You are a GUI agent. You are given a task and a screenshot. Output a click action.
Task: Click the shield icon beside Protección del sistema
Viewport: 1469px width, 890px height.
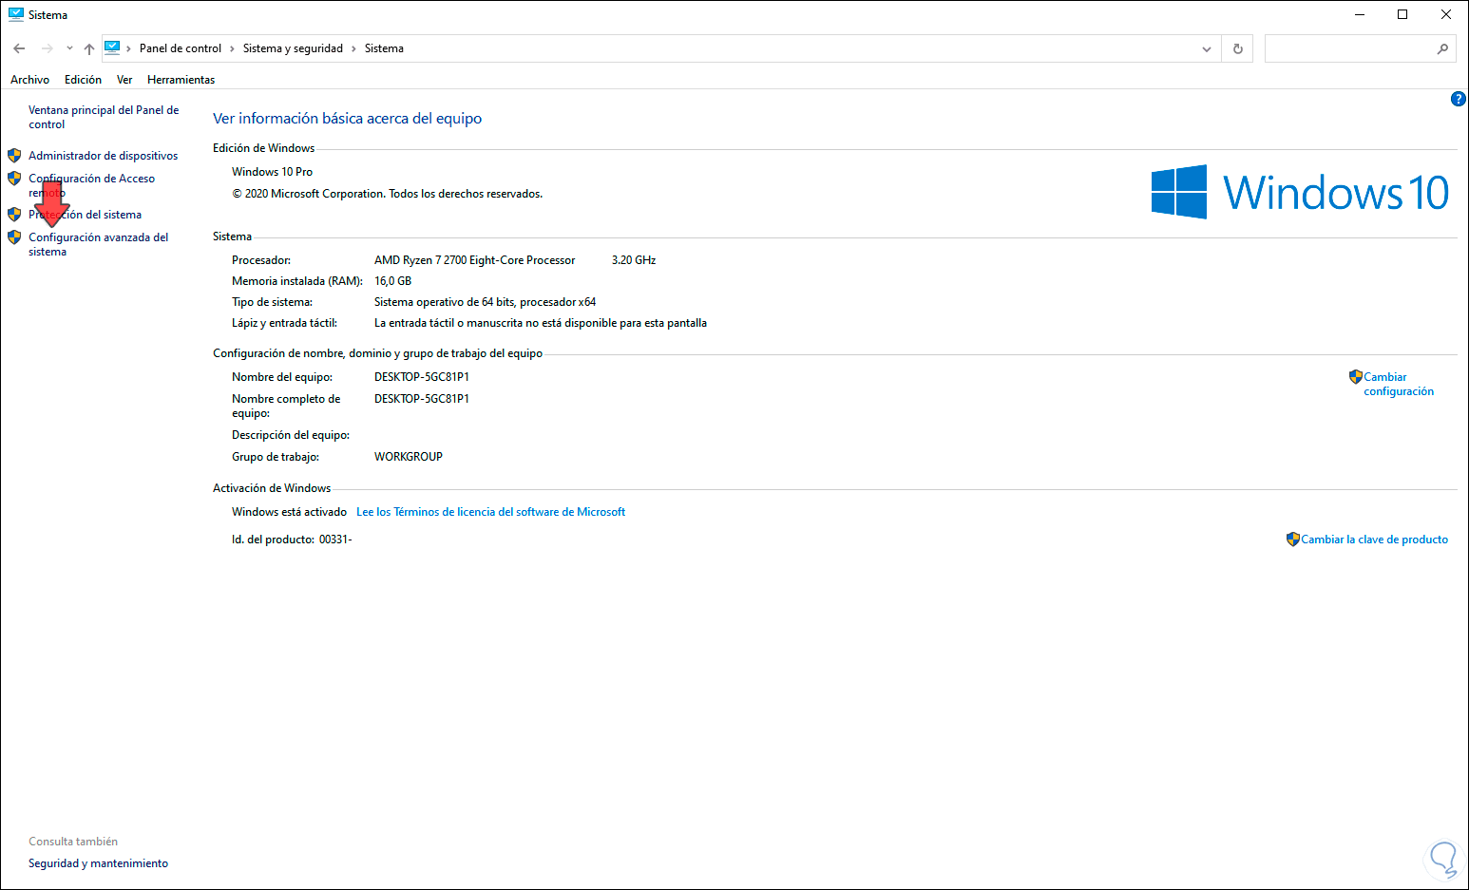point(14,214)
